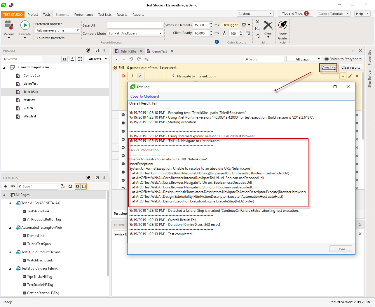
Task: Collapse TestStudioVideosTelerik node
Action: (10, 269)
